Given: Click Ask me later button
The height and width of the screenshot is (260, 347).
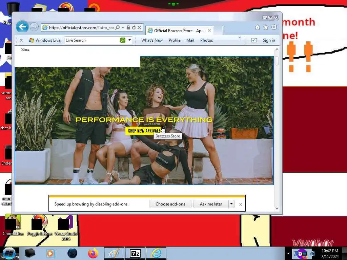Looking at the screenshot, I should click(x=211, y=204).
